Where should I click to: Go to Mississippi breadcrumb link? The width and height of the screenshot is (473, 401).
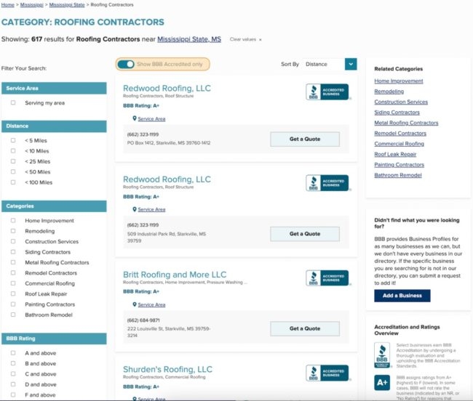32,5
